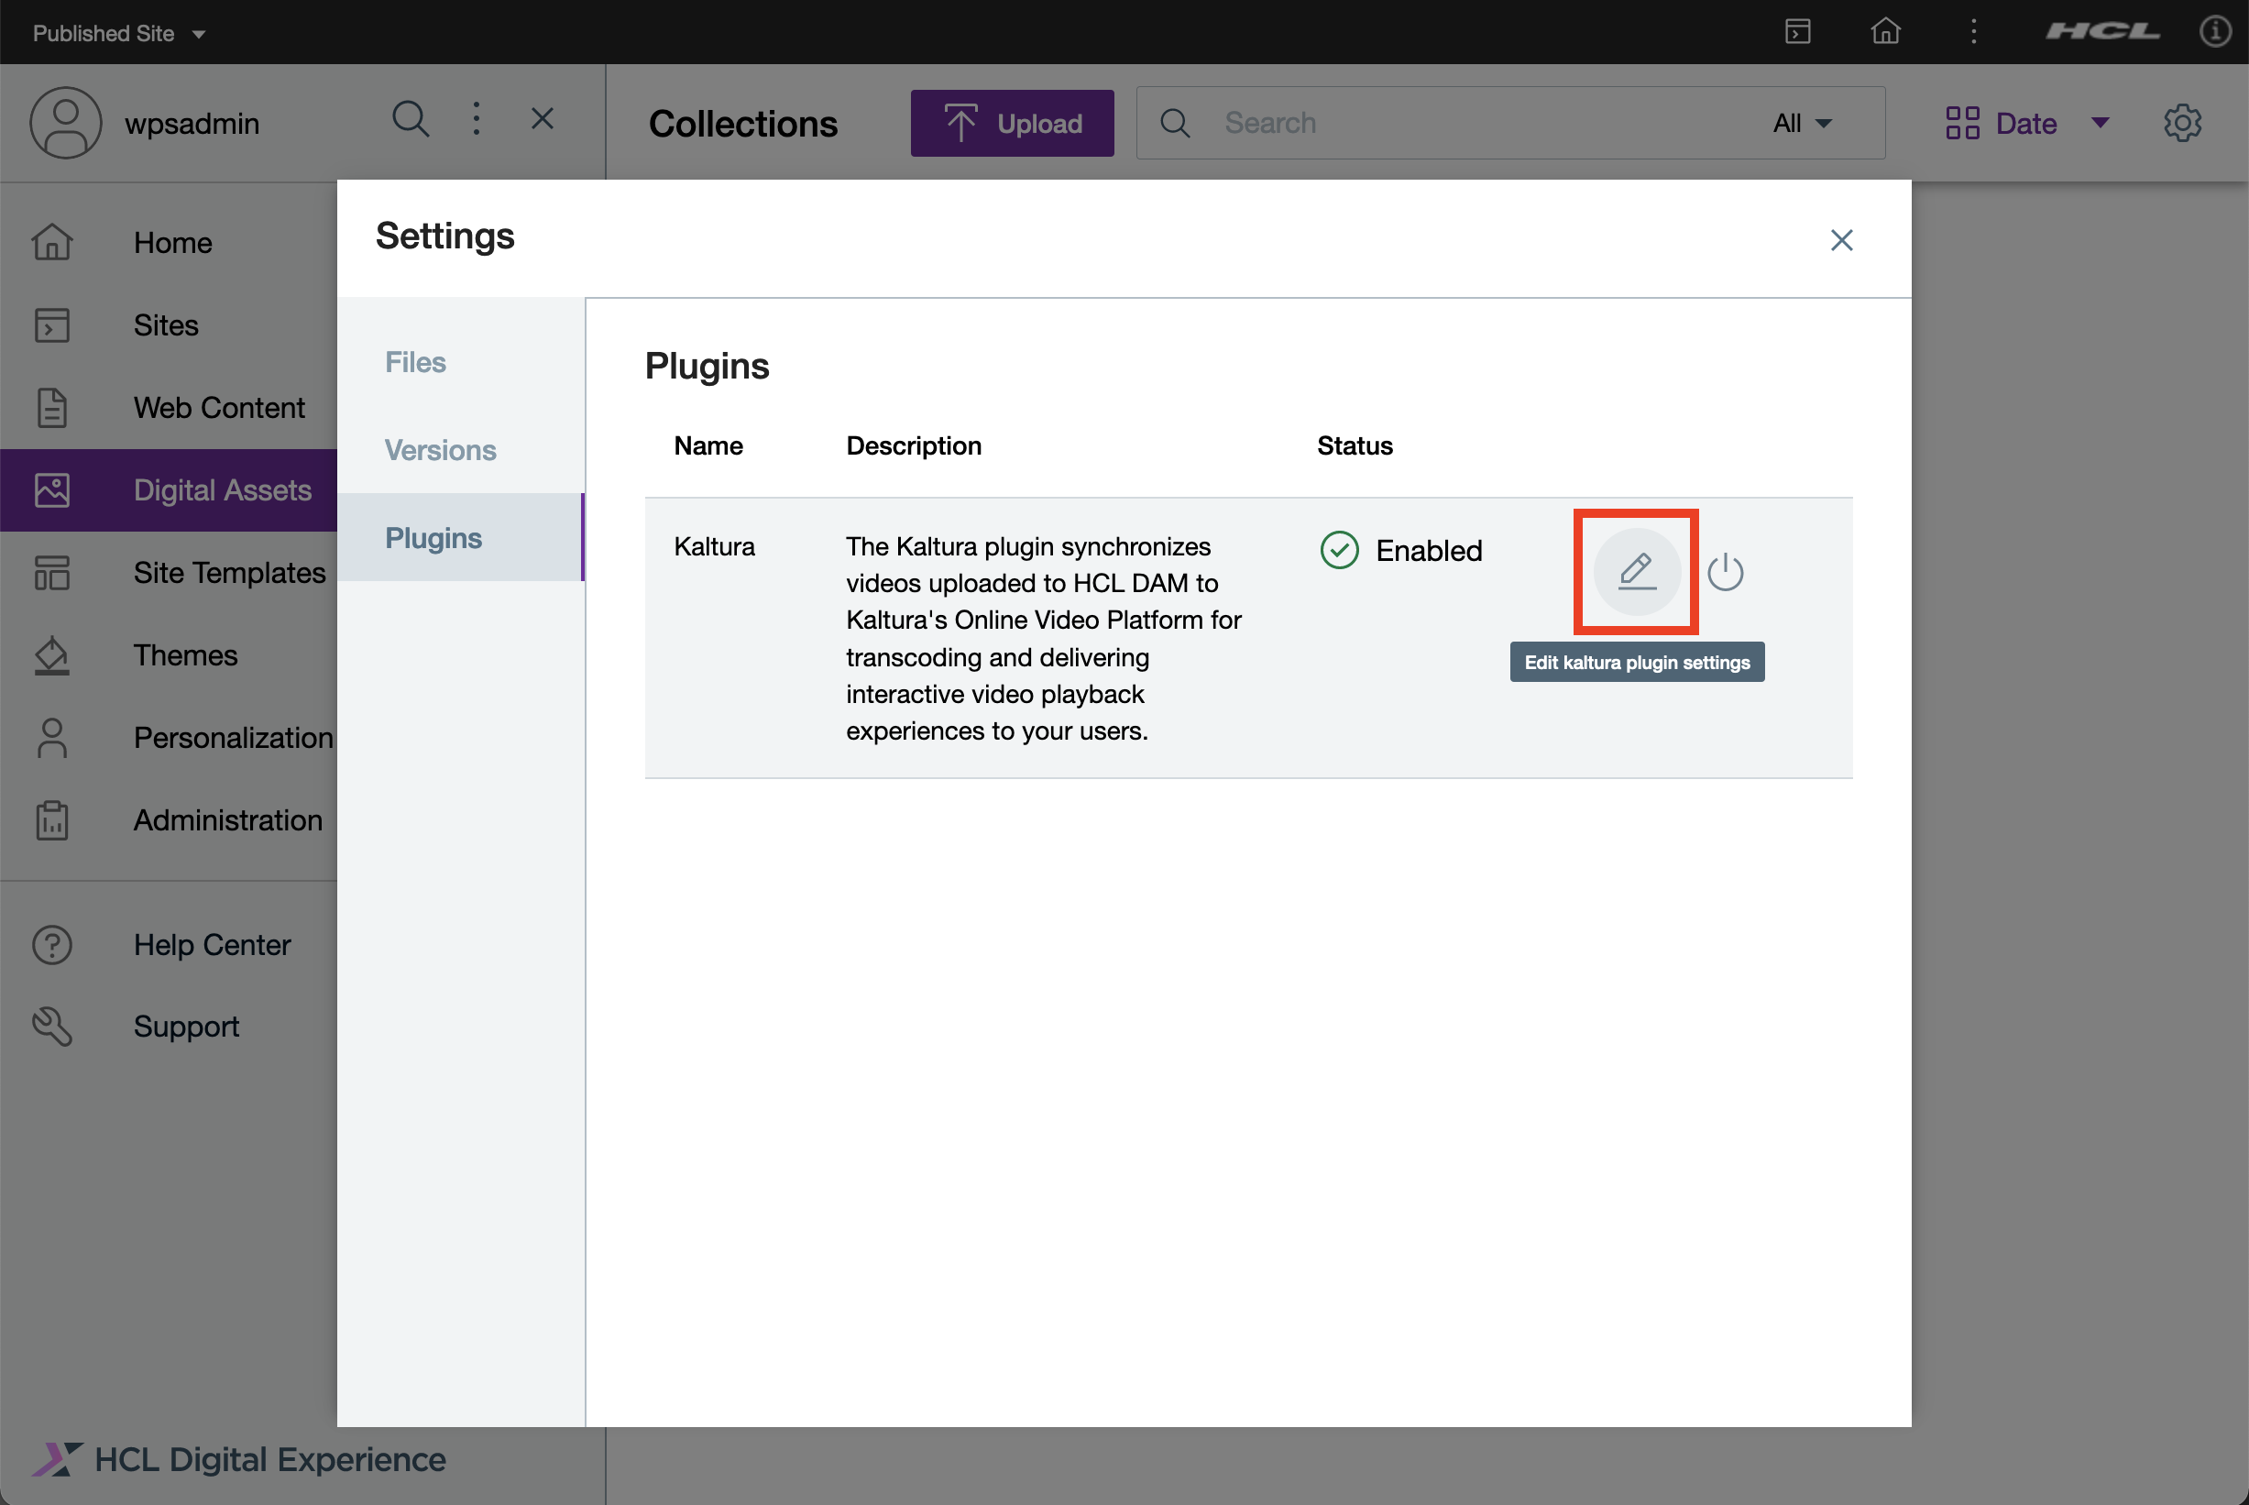Viewport: 2249px width, 1505px height.
Task: Expand the All filter dropdown
Action: coord(1801,123)
